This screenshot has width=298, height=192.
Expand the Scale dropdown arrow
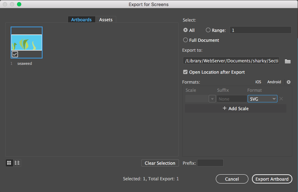click(212, 99)
